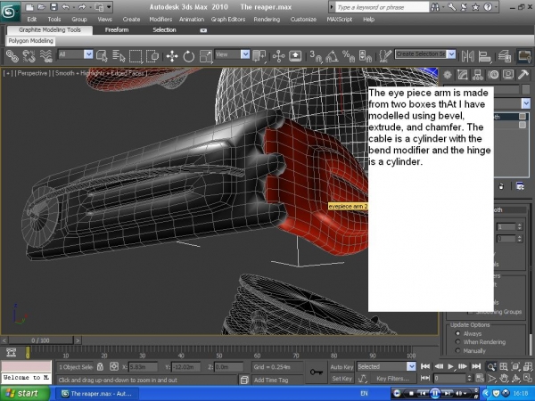Activate the Select and Scale tool
Viewport: 535px width, 401px height.
click(206, 56)
